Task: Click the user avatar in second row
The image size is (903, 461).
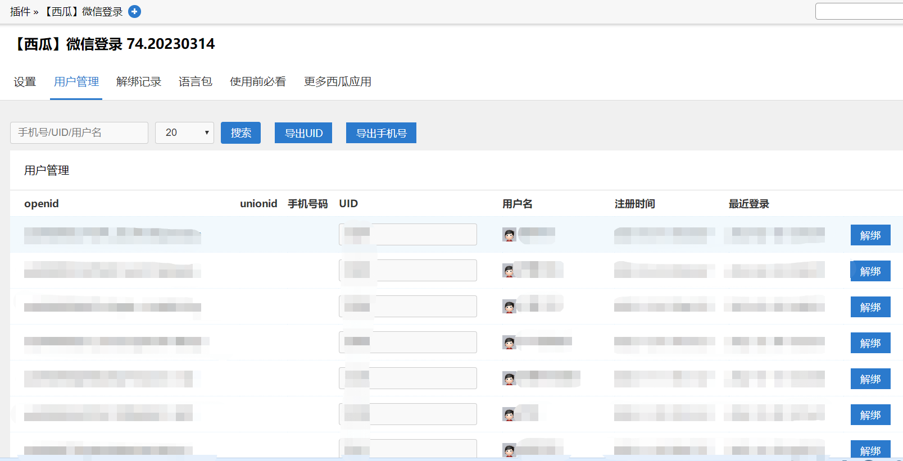Action: 509,271
